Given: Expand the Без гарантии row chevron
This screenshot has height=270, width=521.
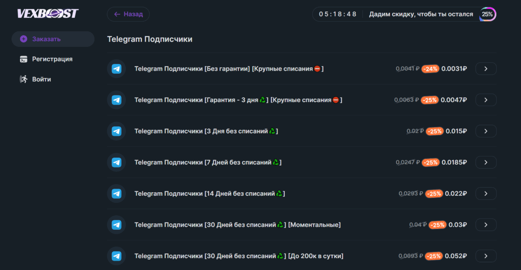Looking at the screenshot, I should click(486, 69).
